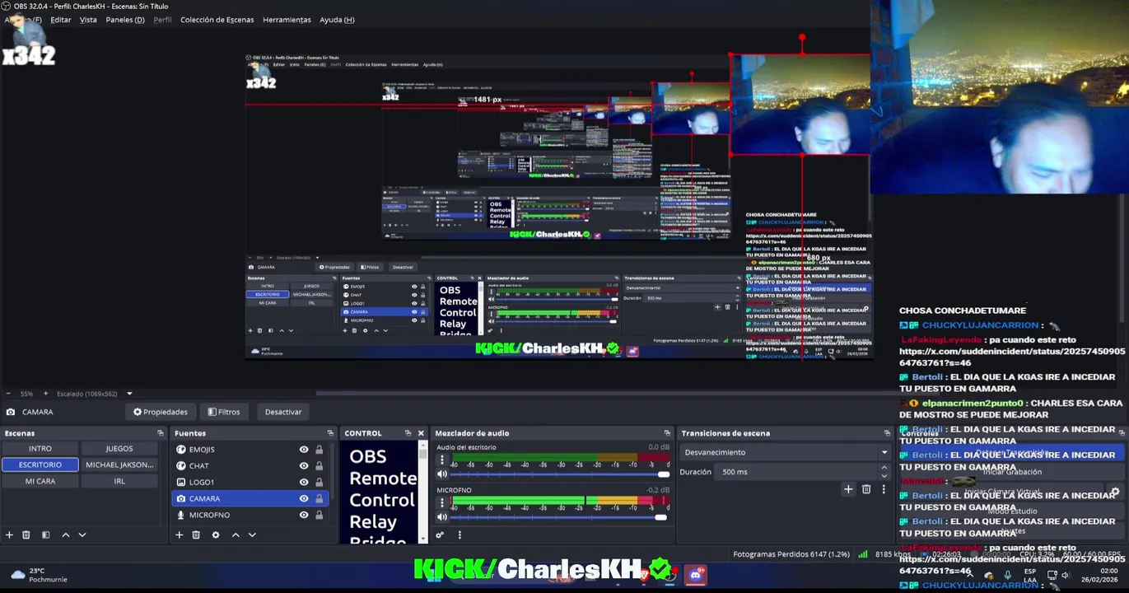1129x593 pixels.
Task: Zoom out preview with minus icon
Action: point(8,394)
